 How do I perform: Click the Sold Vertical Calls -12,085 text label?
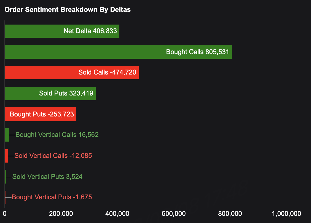click(x=53, y=156)
